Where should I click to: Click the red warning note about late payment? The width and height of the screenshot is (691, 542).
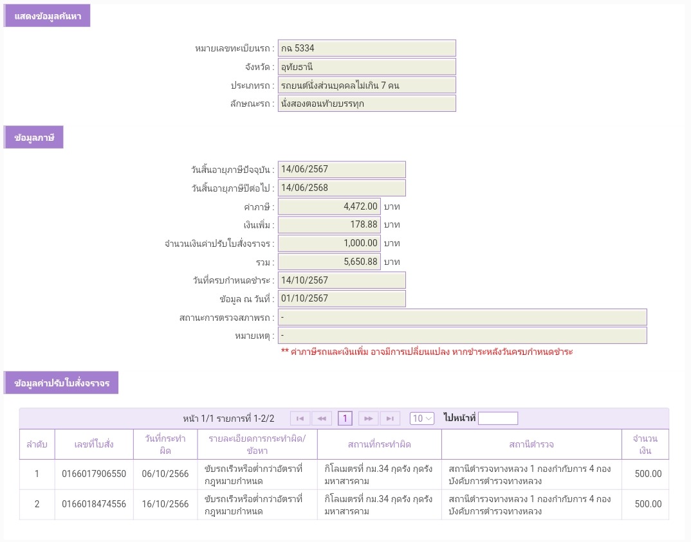point(427,352)
